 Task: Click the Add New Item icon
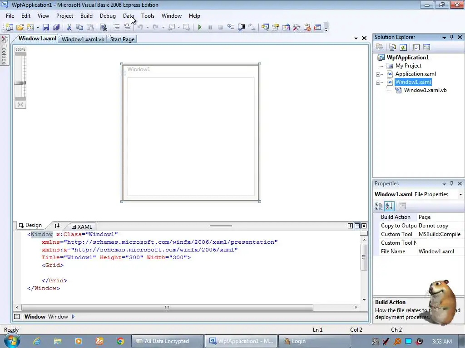pos(30,28)
